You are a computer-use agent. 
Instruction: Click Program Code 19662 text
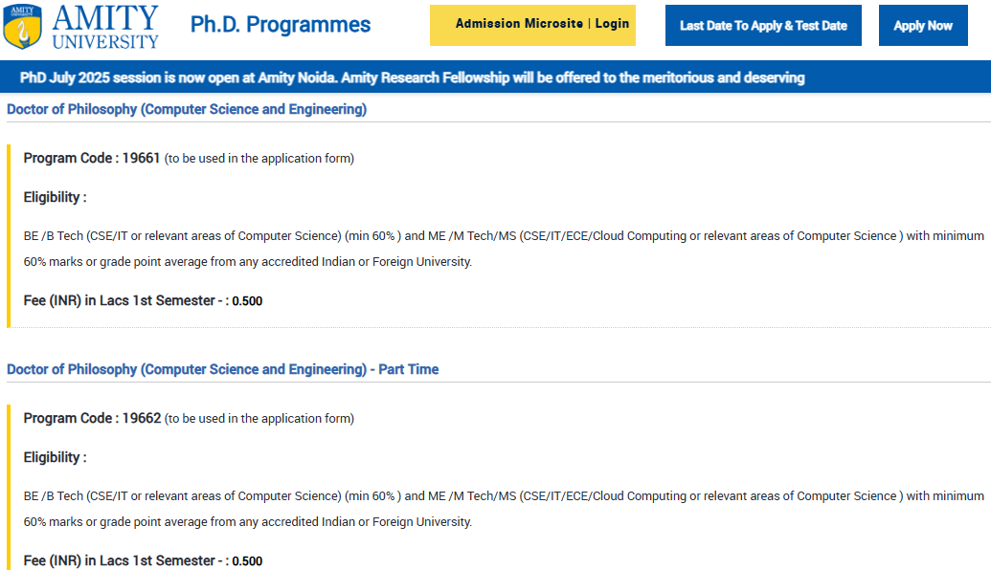tap(92, 418)
